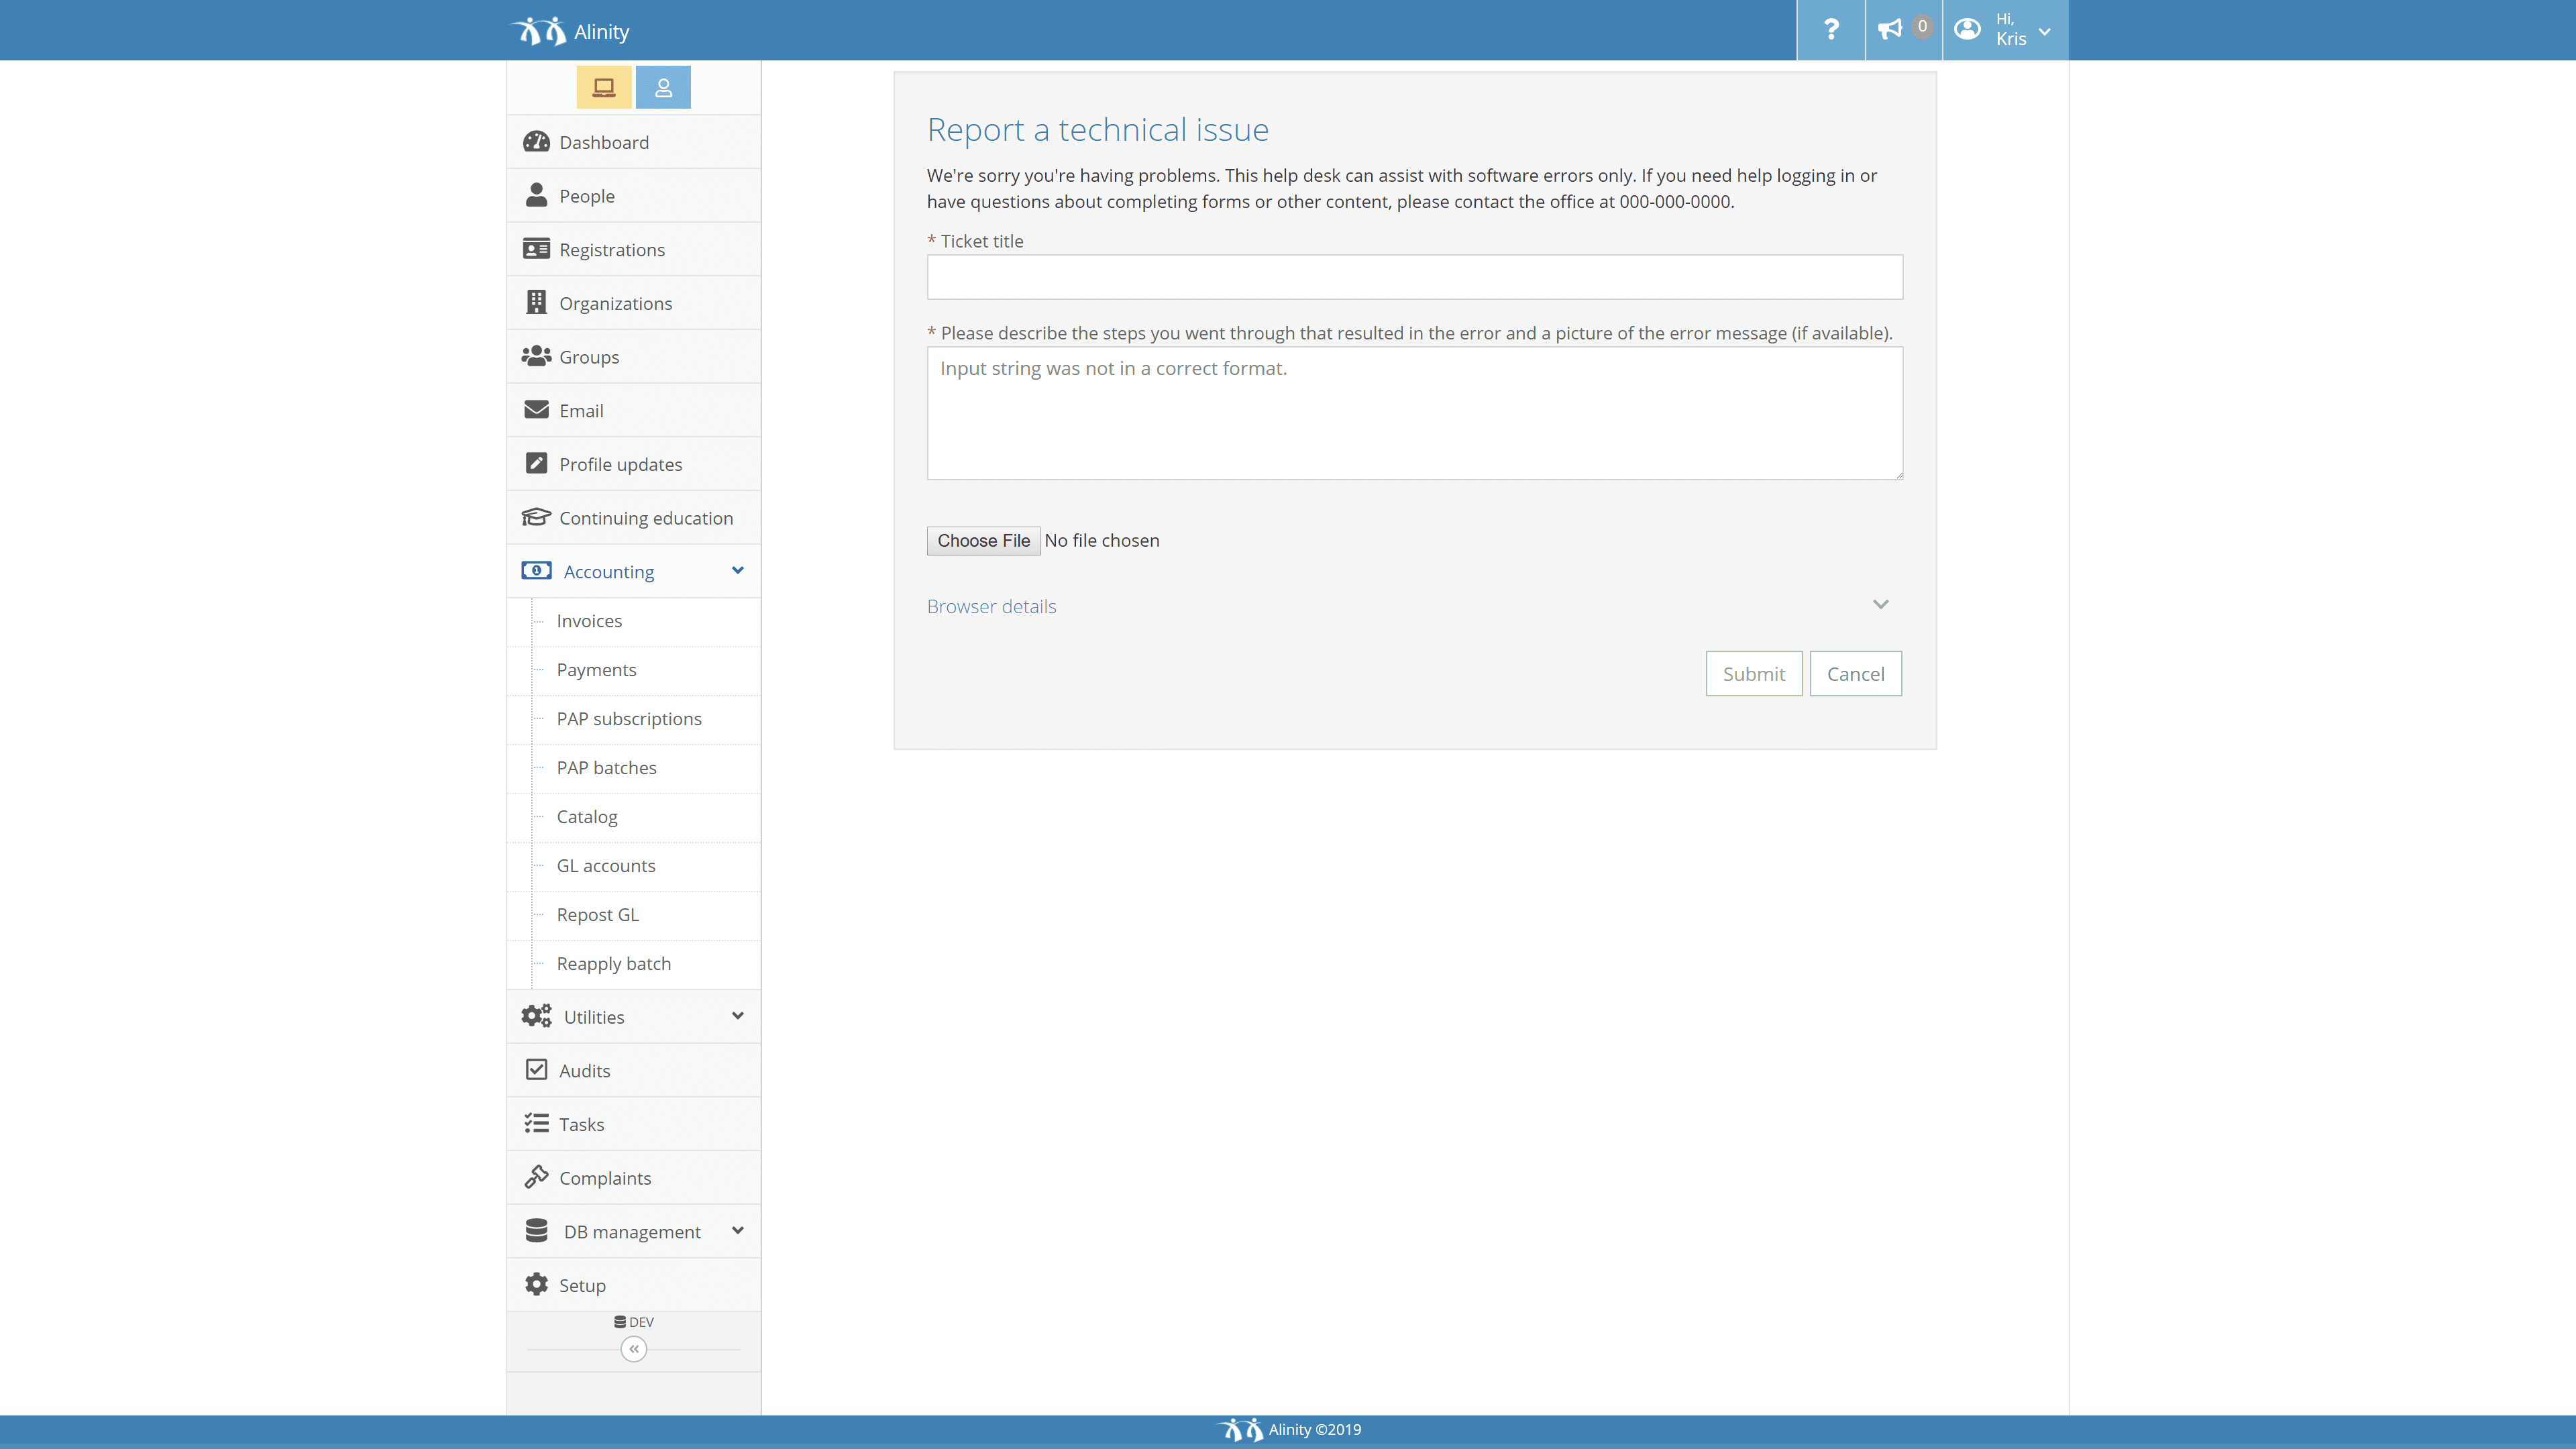Open the Hi, Kris user dropdown arrow

2044,32
